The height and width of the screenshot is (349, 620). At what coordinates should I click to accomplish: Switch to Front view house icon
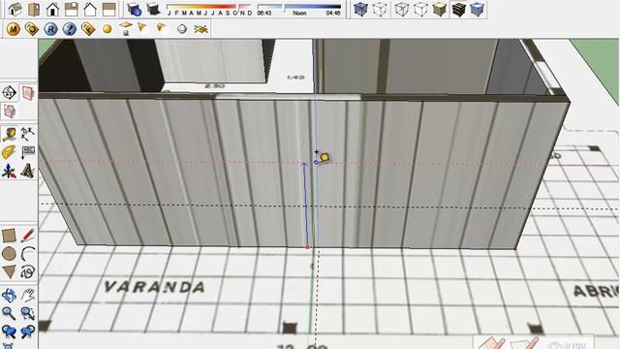52,9
